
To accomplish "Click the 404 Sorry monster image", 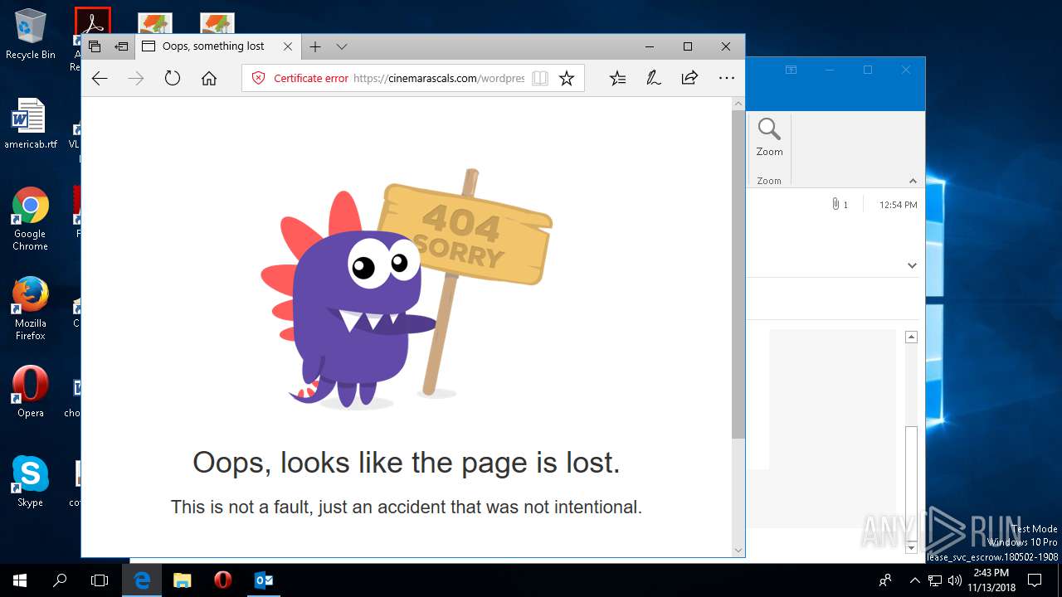I will click(x=407, y=289).
